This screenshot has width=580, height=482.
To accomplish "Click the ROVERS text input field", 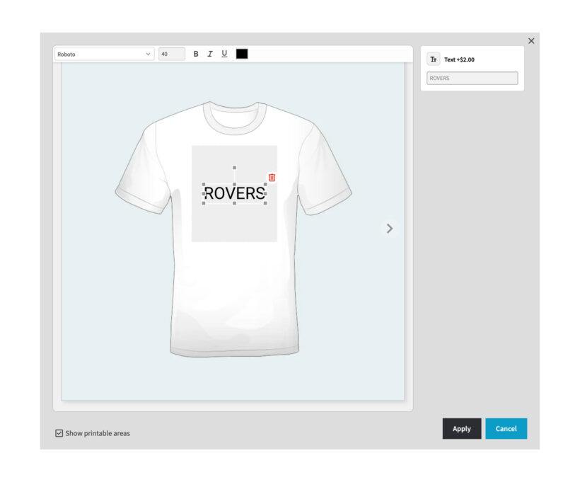I will (x=472, y=78).
